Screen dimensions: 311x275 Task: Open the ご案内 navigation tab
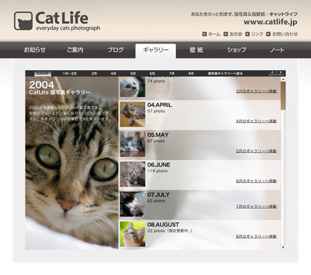75,50
